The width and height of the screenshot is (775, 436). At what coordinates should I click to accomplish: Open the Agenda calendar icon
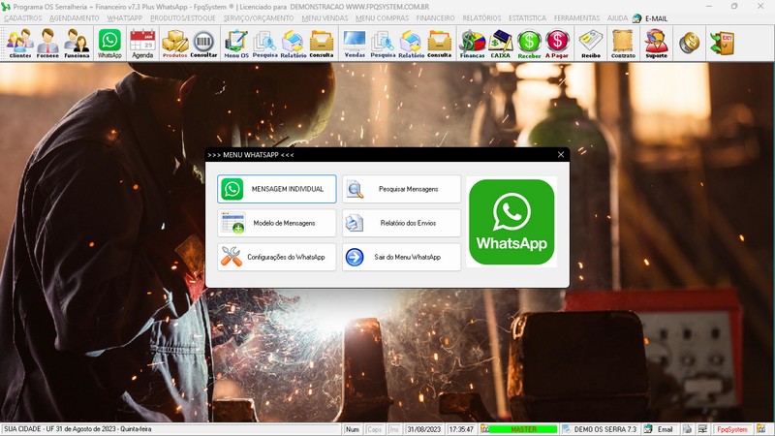click(x=142, y=44)
